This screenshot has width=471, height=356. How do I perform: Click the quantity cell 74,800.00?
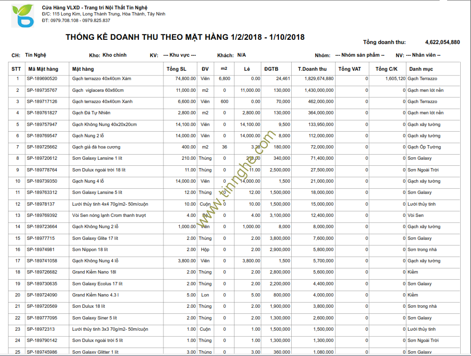click(185, 79)
